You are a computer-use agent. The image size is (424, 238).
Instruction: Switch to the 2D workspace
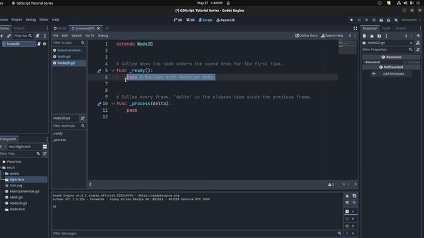(178, 20)
